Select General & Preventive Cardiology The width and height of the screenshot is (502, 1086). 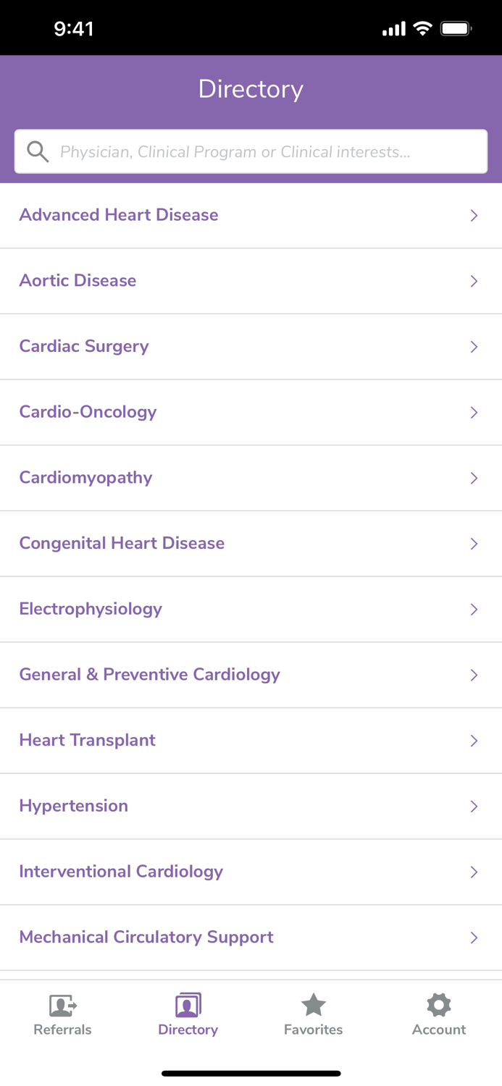[149, 674]
